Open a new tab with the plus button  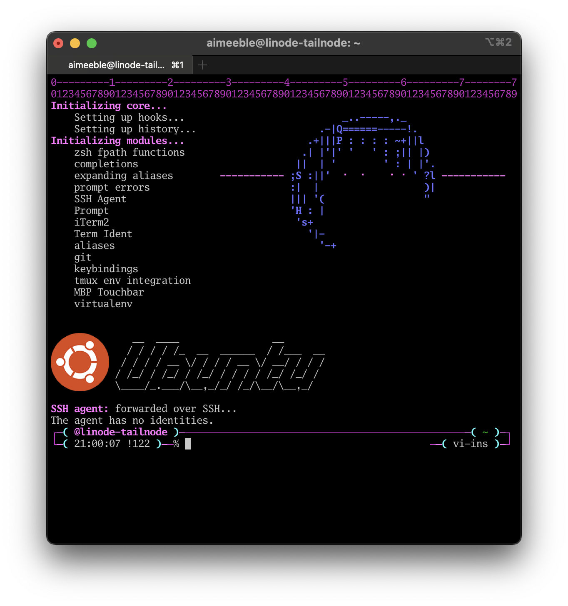coord(202,65)
